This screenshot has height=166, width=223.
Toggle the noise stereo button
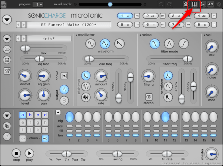(149, 97)
